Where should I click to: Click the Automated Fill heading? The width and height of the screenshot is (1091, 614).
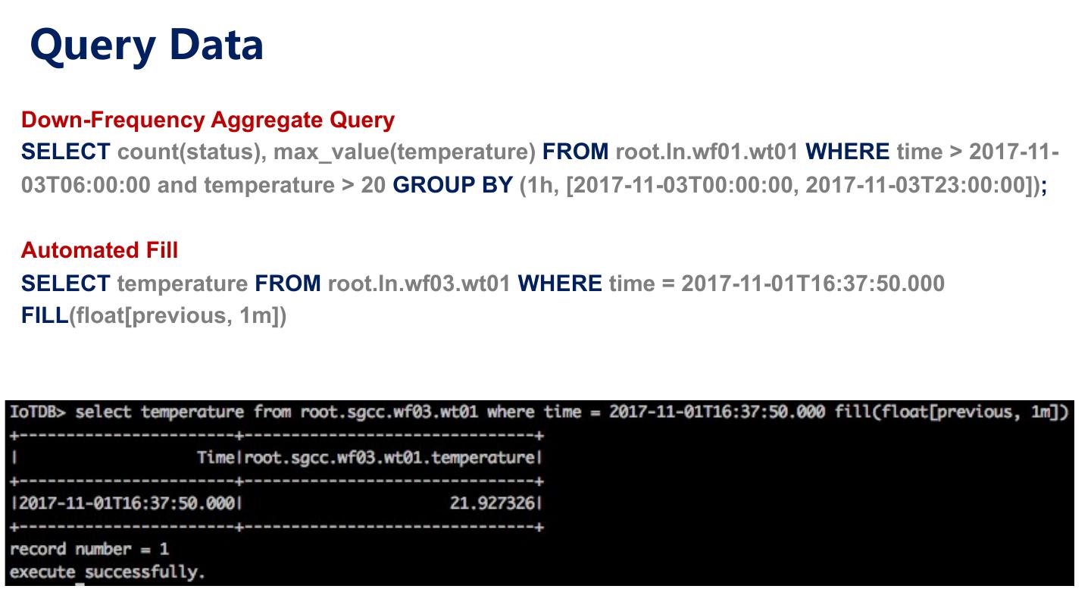click(99, 250)
